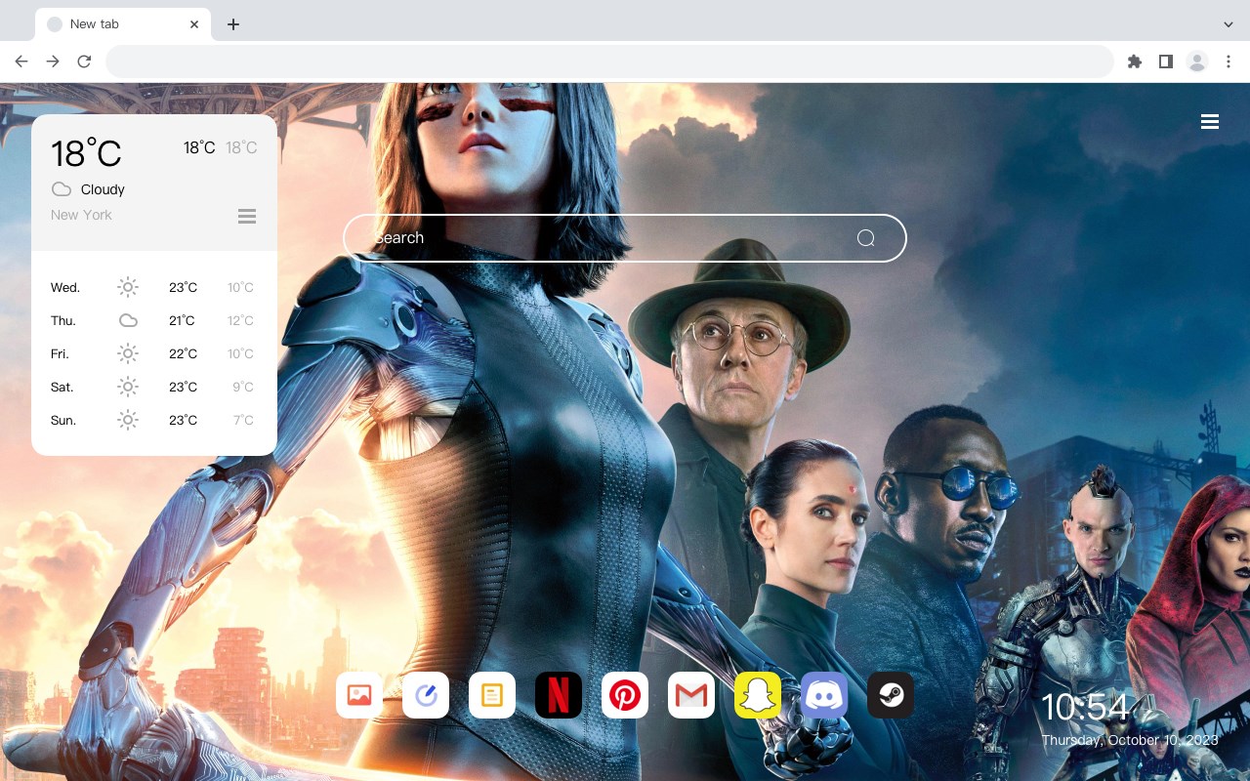Image resolution: width=1250 pixels, height=781 pixels.
Task: Select the Sun. forecast row label
Action: click(x=63, y=420)
